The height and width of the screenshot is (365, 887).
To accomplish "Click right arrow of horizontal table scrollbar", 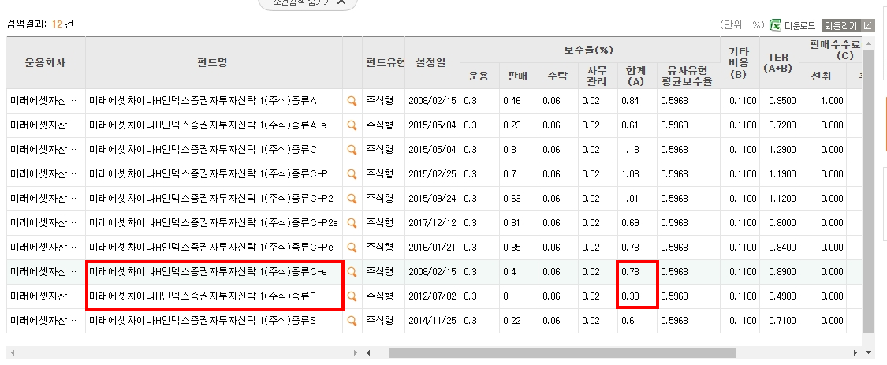I will [x=855, y=352].
